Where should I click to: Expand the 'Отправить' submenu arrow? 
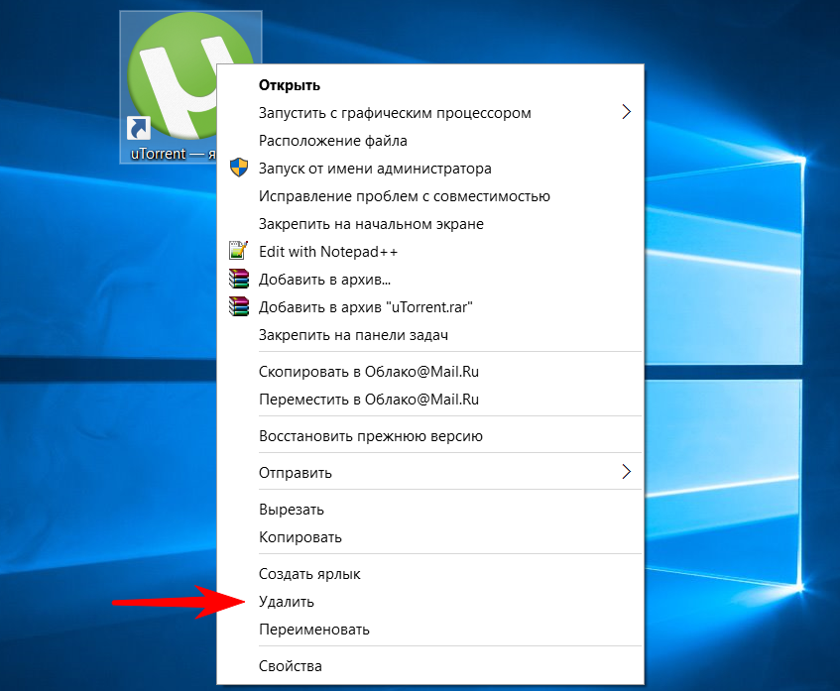click(626, 472)
